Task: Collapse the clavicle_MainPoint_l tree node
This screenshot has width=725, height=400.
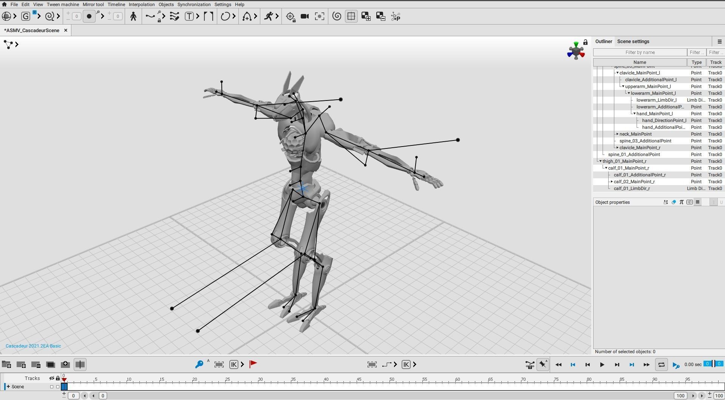Action: coord(618,73)
